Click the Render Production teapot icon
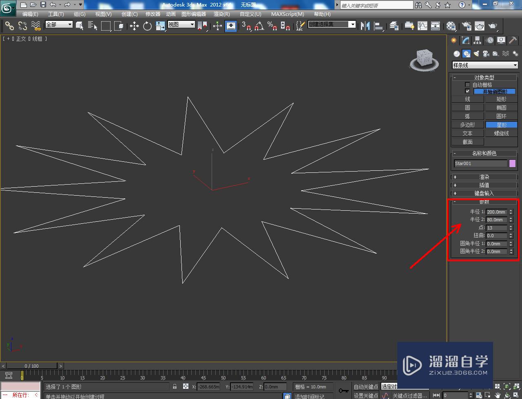This screenshot has height=399, width=522. (493, 26)
